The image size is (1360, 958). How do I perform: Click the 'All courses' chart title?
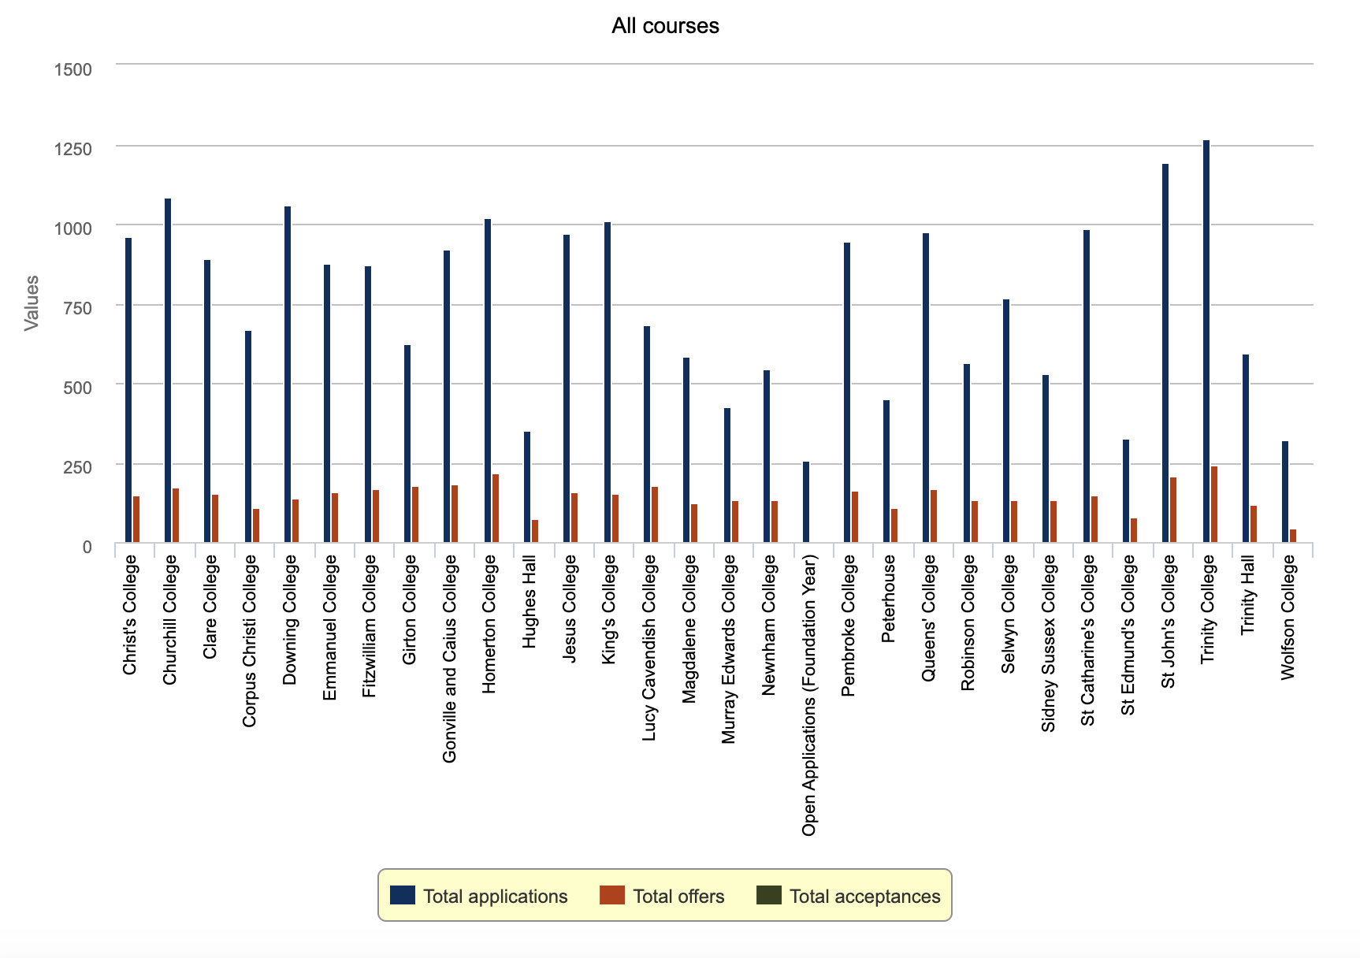(x=665, y=26)
